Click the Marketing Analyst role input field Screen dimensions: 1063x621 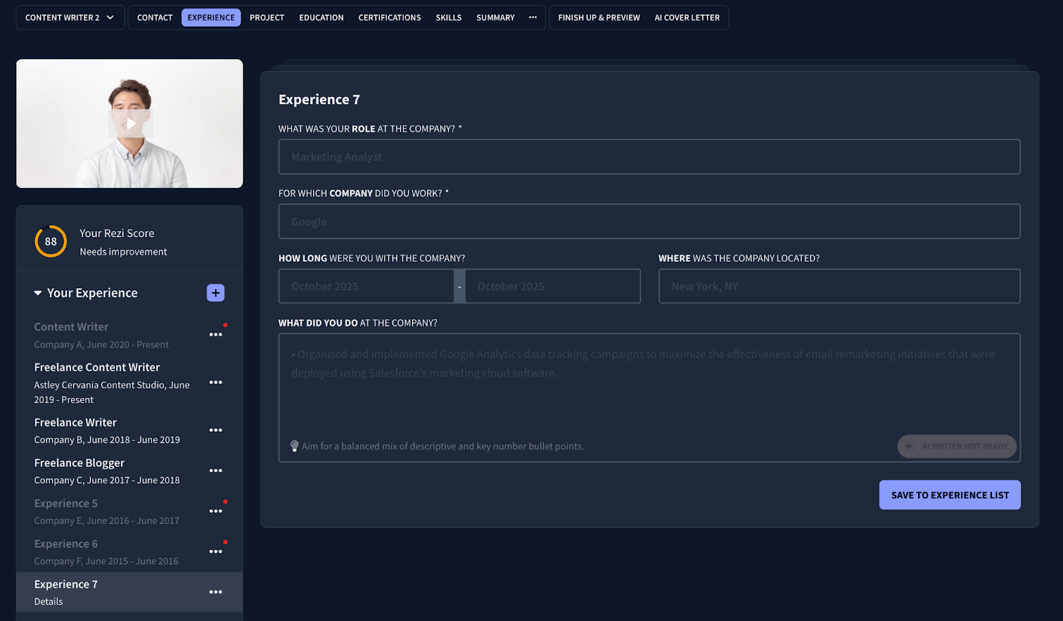tap(649, 157)
